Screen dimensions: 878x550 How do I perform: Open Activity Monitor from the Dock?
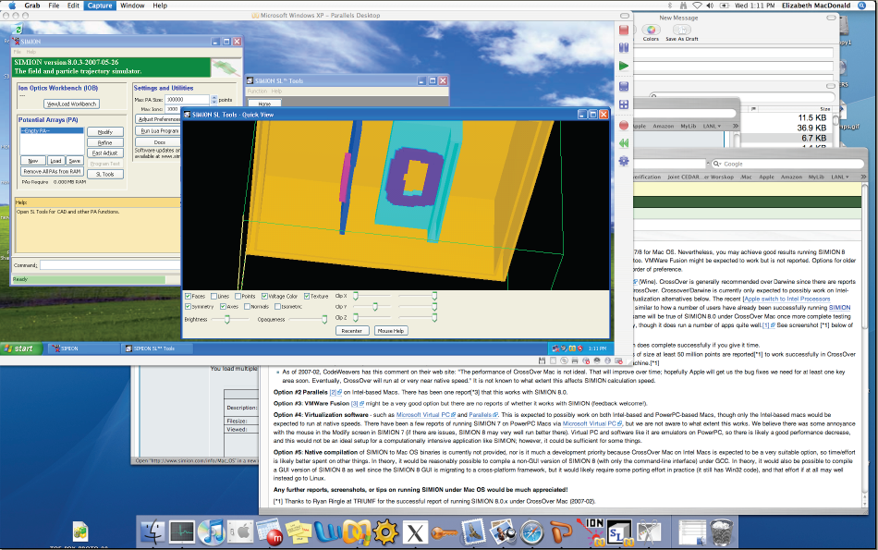(182, 532)
